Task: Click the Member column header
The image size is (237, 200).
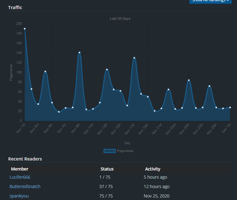Action: coord(19,169)
